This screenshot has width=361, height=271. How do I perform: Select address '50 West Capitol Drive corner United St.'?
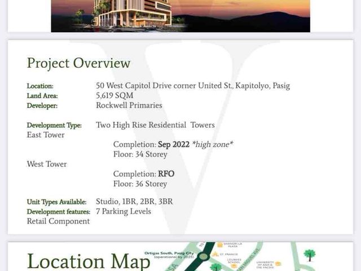tap(164, 85)
